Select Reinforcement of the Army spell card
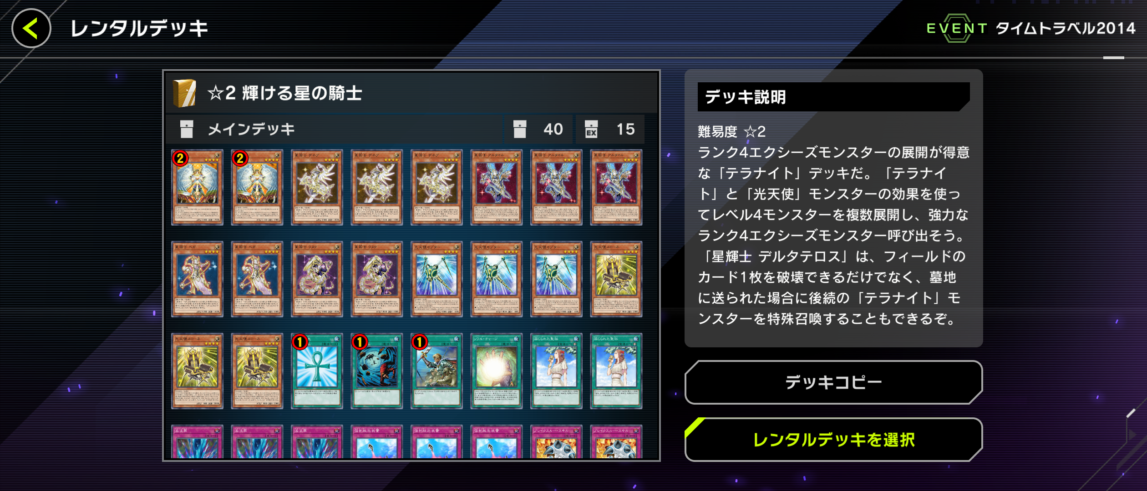Viewport: 1147px width, 491px height. (x=436, y=371)
